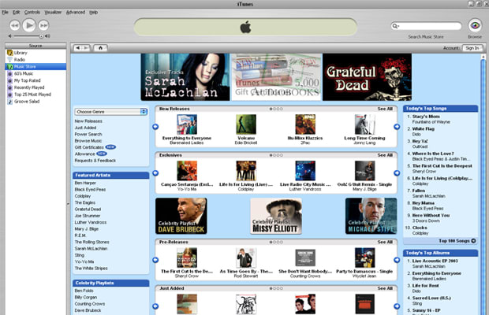Open Missy Elliott celebrity playlist banner
The image size is (489, 315).
276,216
